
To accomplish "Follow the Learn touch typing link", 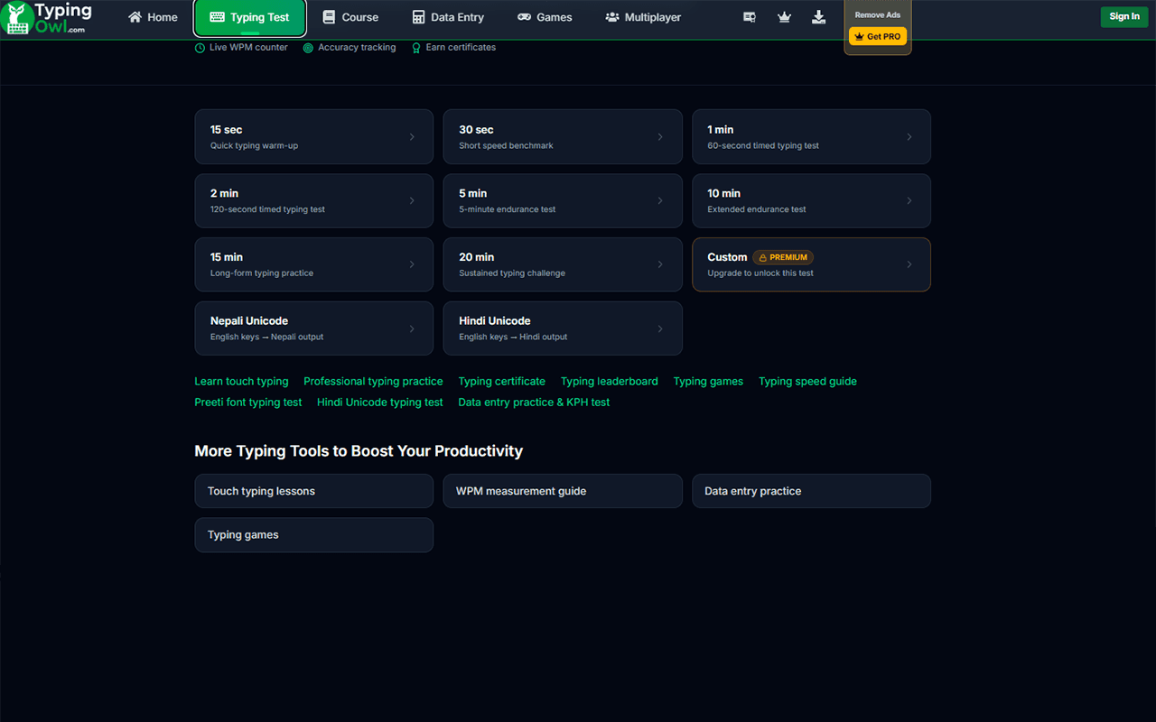I will [241, 382].
